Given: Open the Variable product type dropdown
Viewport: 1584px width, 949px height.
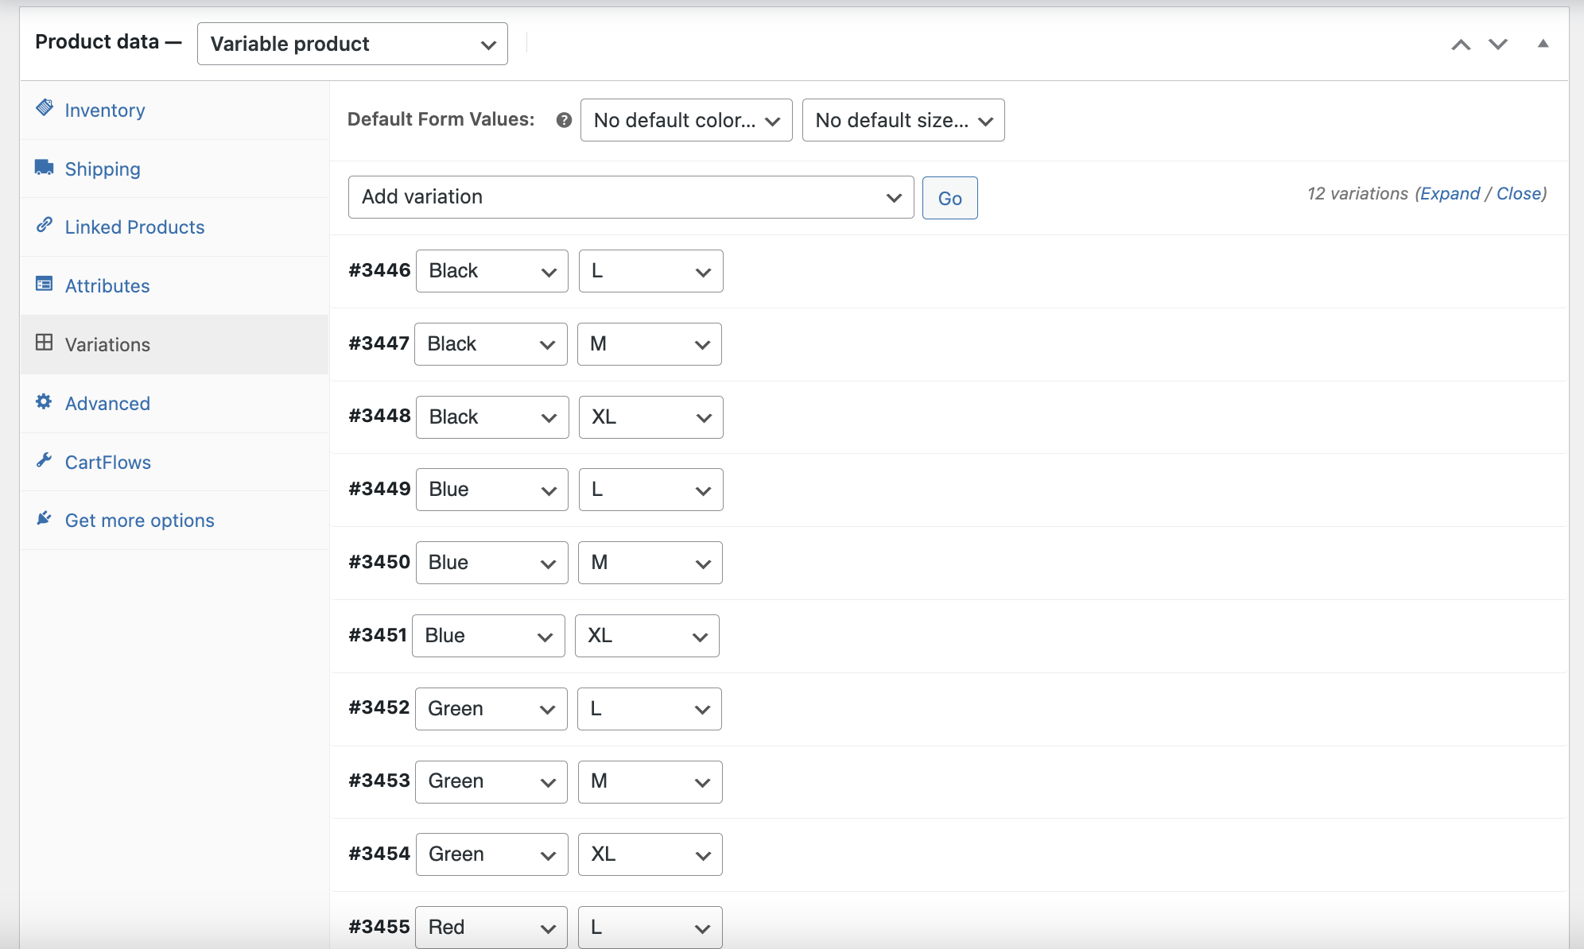Looking at the screenshot, I should pos(352,44).
